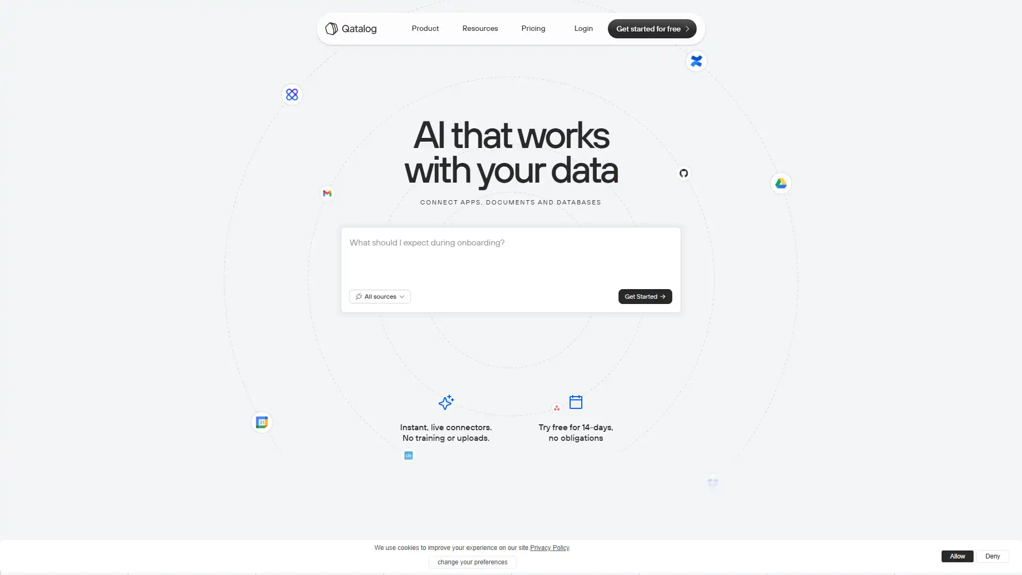Click the Google Drive icon connector

[x=781, y=183]
